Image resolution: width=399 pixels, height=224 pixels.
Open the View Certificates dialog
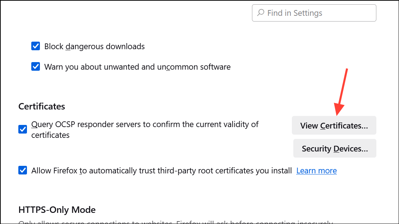point(334,125)
